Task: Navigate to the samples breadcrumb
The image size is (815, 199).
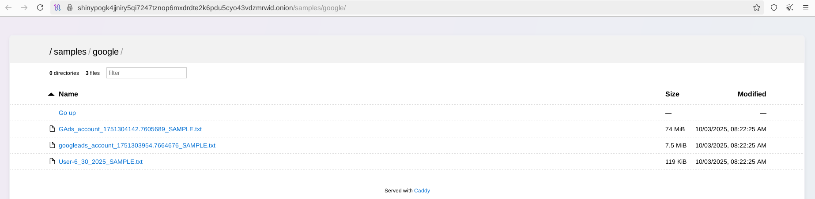Action: [x=70, y=52]
